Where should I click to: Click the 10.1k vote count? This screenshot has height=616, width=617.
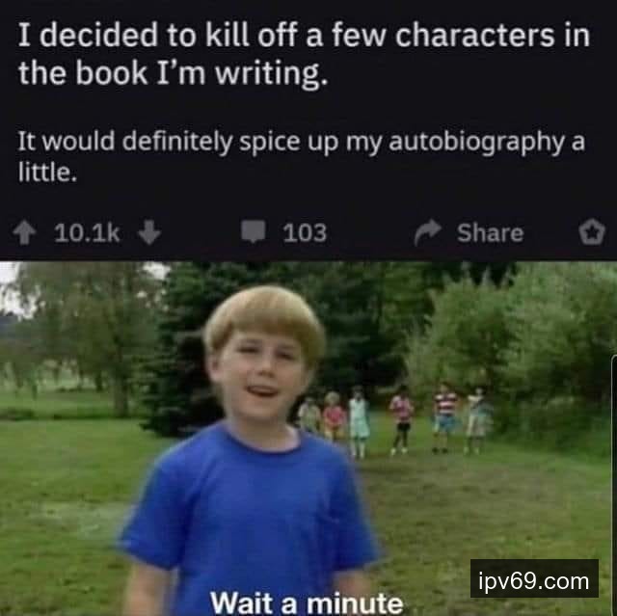(87, 233)
